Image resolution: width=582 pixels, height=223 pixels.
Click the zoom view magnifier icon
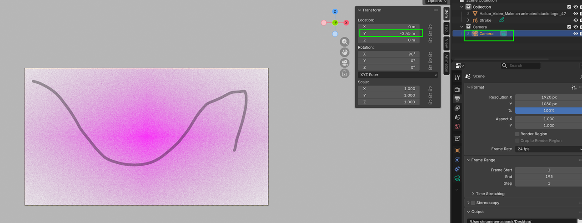[x=345, y=42]
